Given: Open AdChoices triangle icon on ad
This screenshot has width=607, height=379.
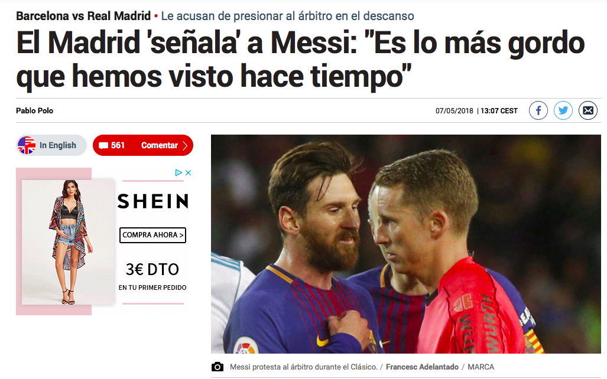Looking at the screenshot, I should [x=178, y=172].
